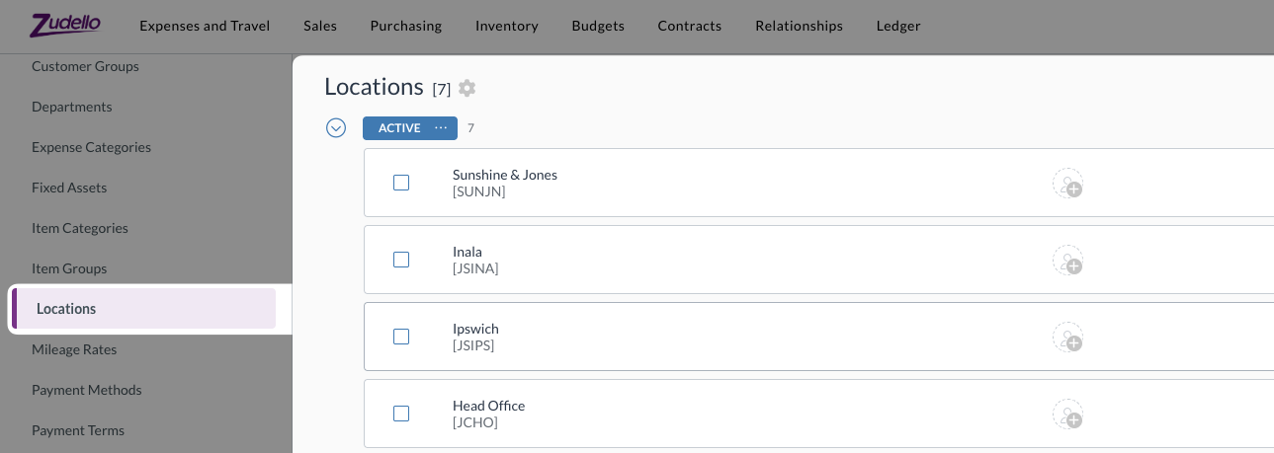Collapse the Active locations group
Viewport: 1274px width, 453px height.
(336, 128)
